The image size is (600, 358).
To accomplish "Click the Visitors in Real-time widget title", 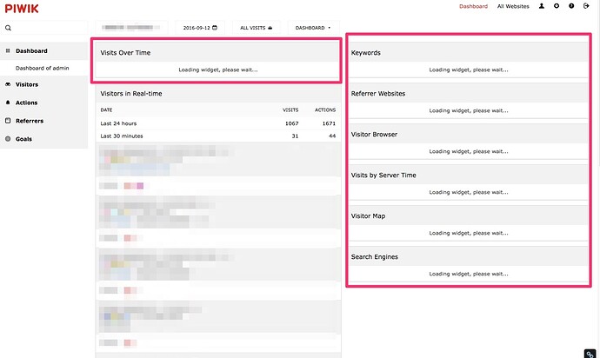I will tap(131, 94).
